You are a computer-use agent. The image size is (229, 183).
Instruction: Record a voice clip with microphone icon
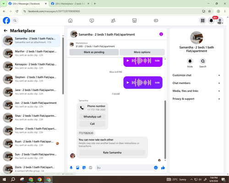(71, 168)
